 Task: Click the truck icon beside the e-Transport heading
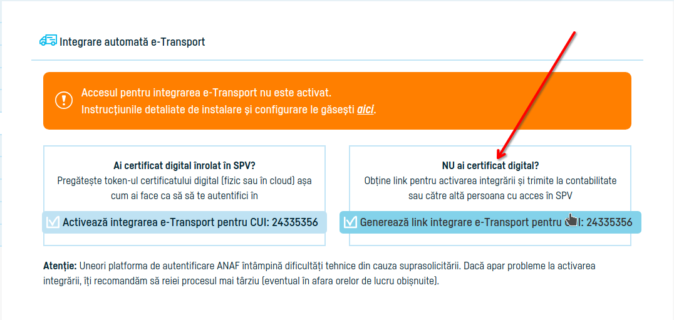48,41
